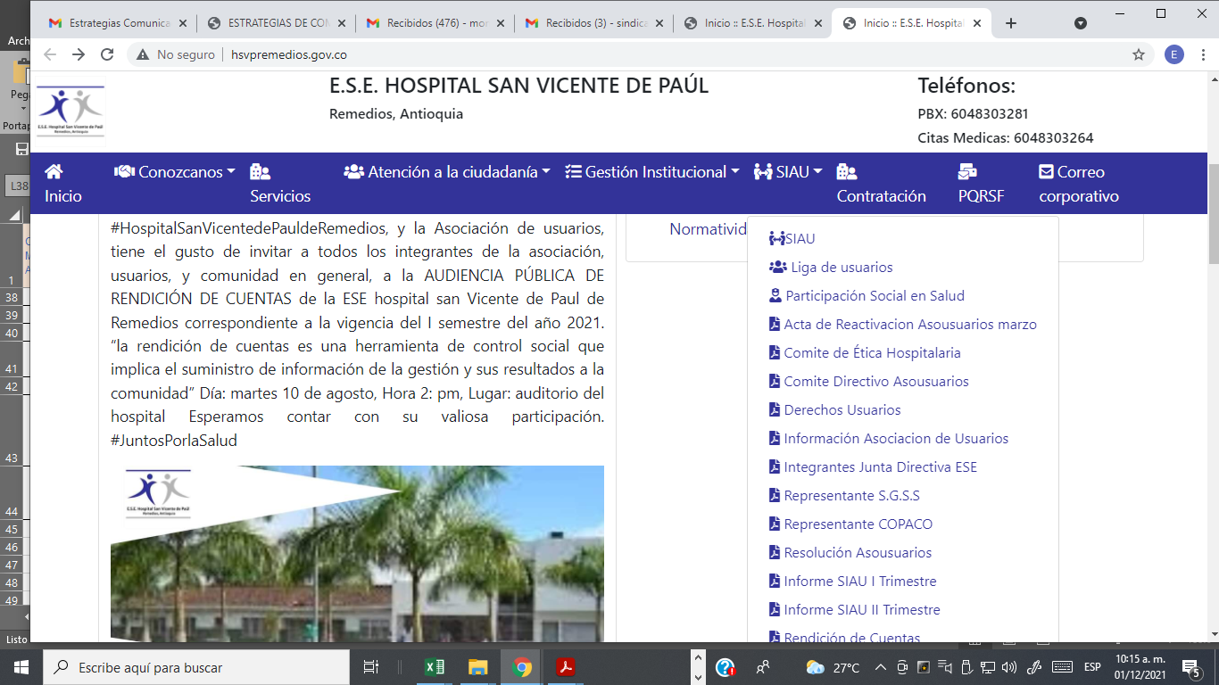Click the Contratación building icon
1219x685 pixels.
[846, 171]
